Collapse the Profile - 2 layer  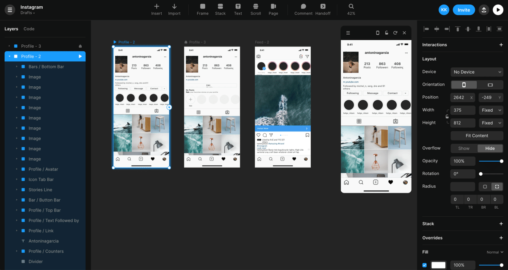coord(9,56)
